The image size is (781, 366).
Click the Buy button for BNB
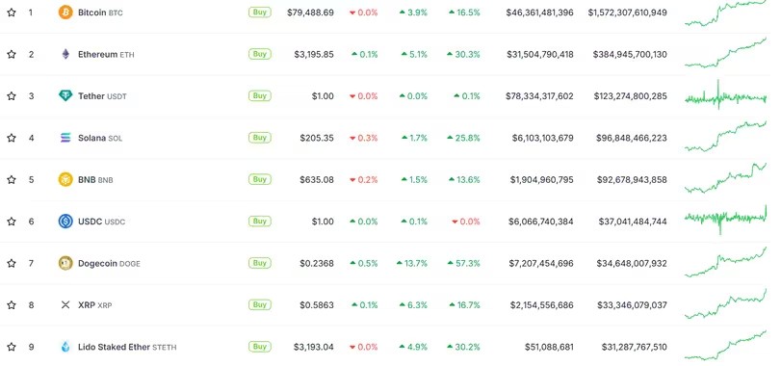pyautogui.click(x=259, y=179)
